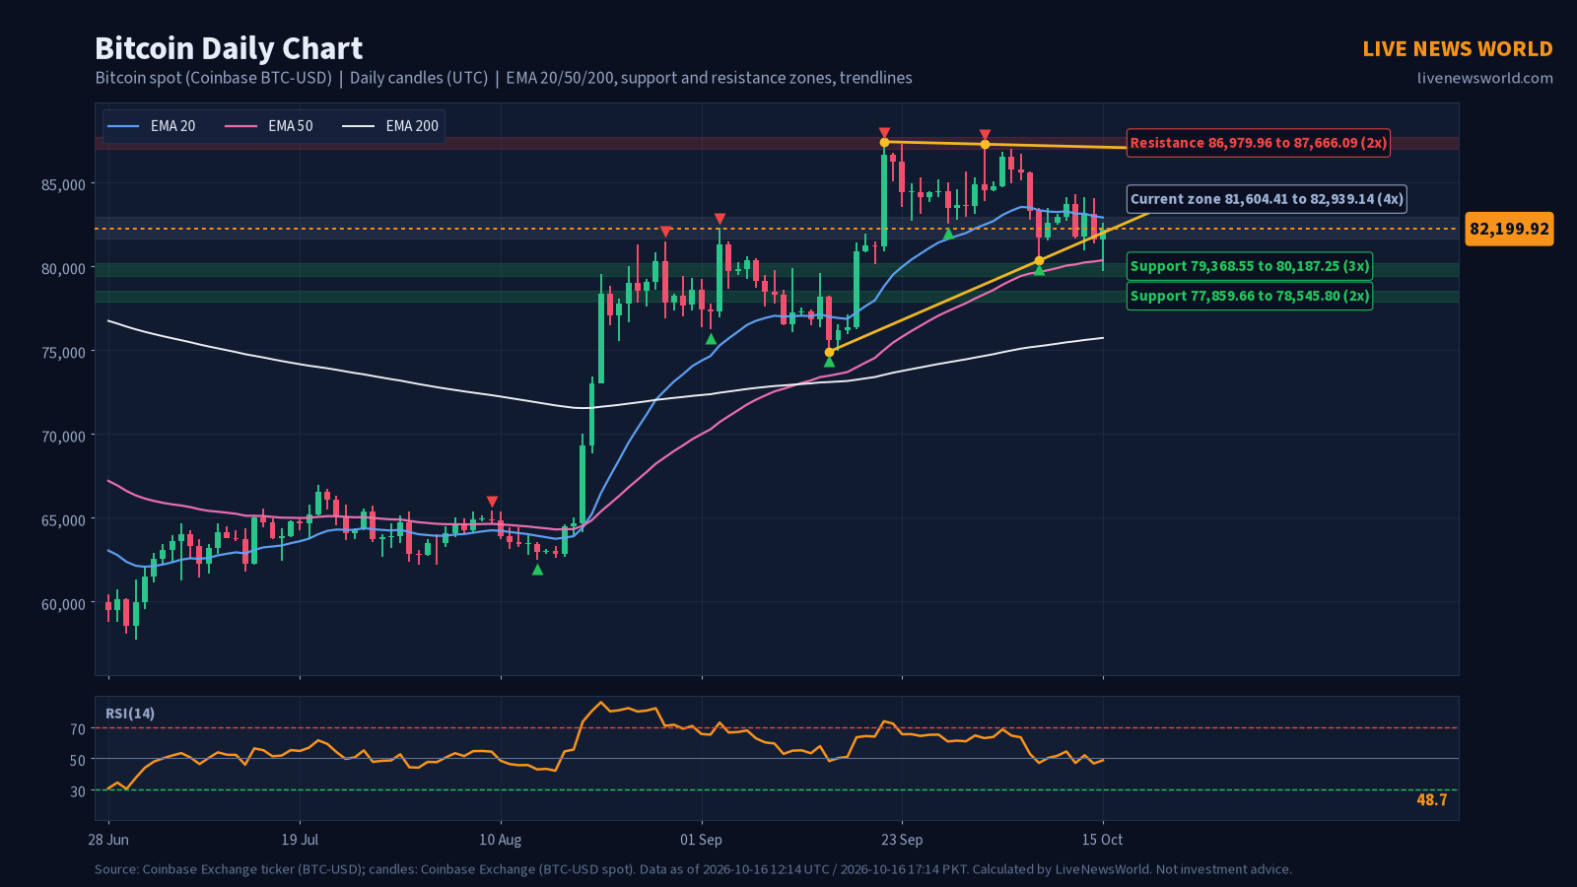Click the EMA 50 legend entry
This screenshot has height=887, width=1577.
[268, 126]
